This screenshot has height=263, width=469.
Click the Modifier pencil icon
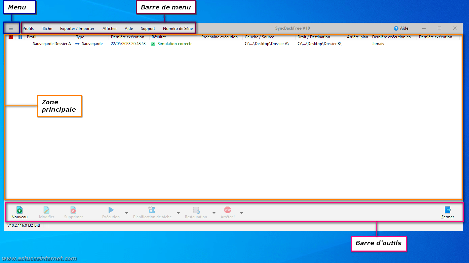[46, 210]
